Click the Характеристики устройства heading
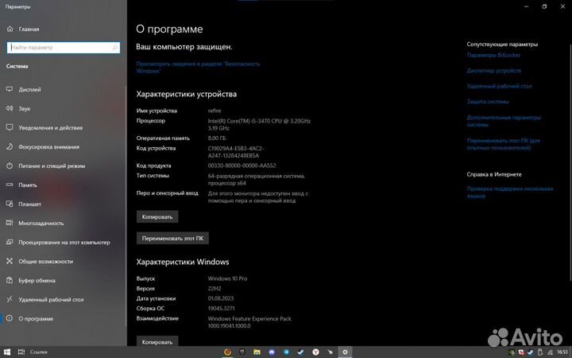572x358 pixels. (187, 94)
